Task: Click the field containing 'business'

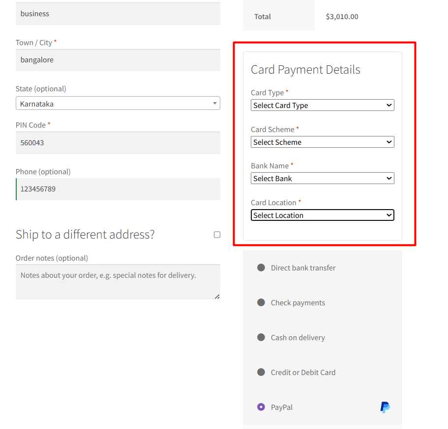Action: click(x=118, y=14)
